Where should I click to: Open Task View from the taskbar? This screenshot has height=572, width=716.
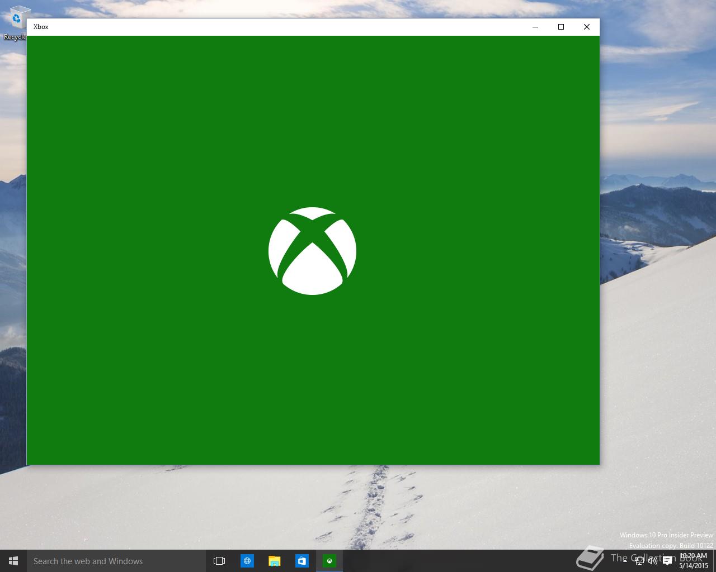219,561
